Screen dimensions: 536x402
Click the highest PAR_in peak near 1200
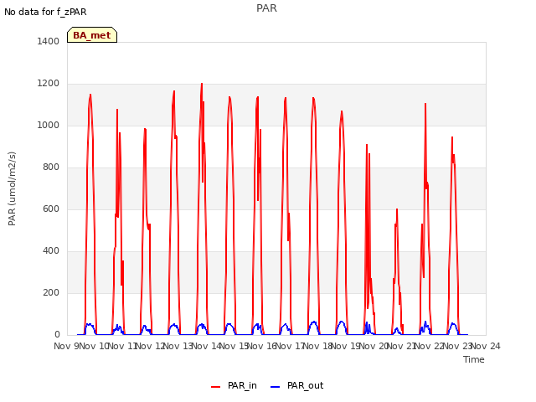202,84
